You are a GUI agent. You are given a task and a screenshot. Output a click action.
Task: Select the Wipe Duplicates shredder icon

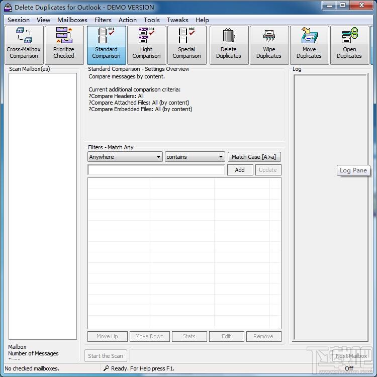coord(269,45)
